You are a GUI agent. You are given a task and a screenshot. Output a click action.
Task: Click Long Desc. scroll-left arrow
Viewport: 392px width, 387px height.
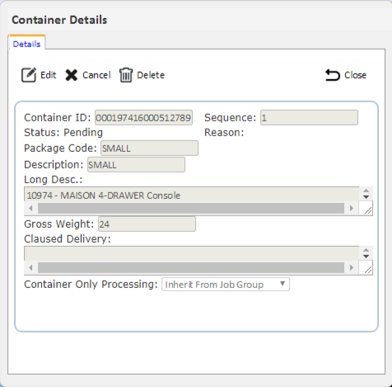tap(30, 209)
